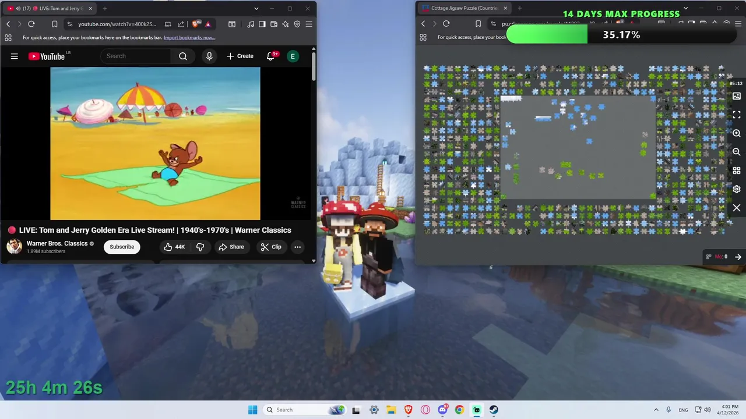Select the Cottage Jigsaw Puzzle tab
Image resolution: width=746 pixels, height=419 pixels.
465,9
